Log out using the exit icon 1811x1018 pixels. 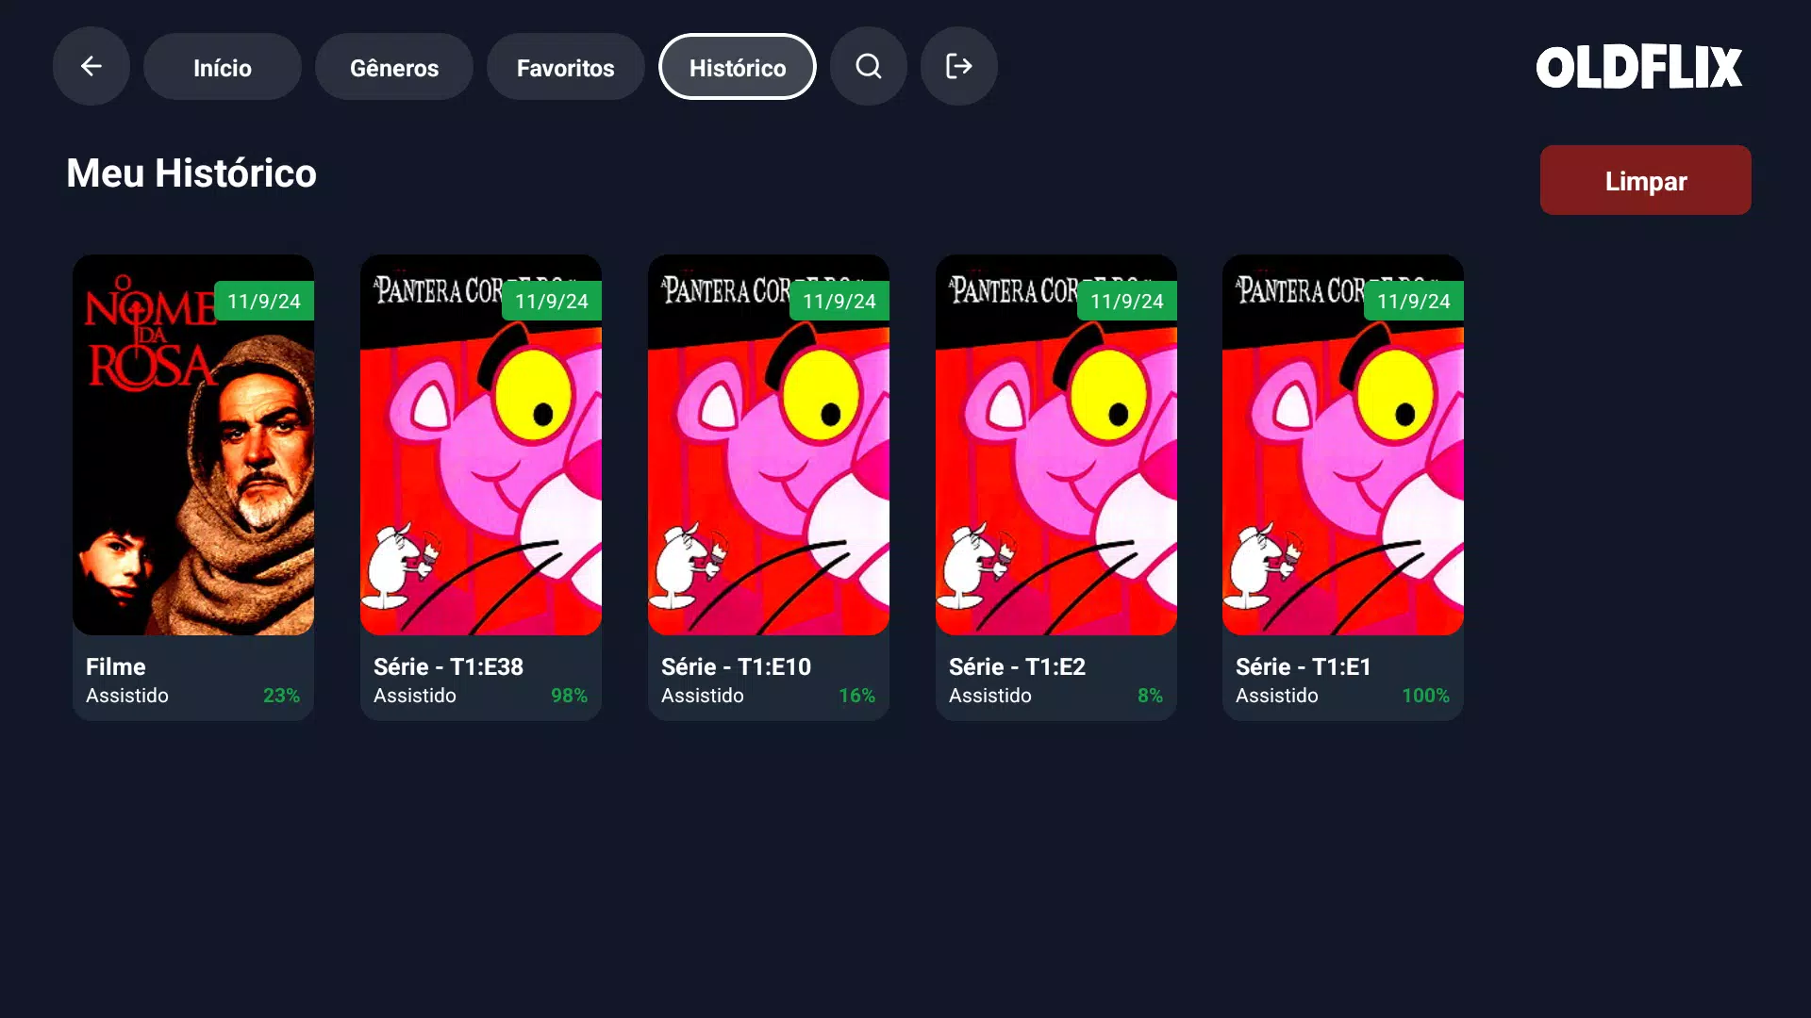click(x=959, y=66)
